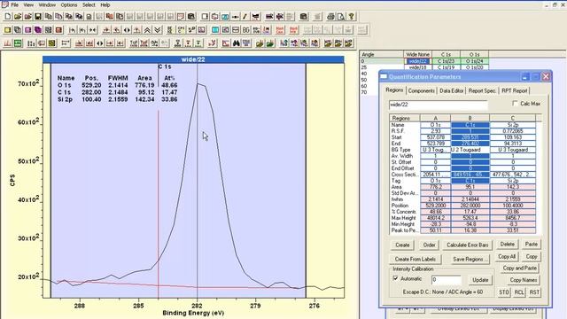567x319 pixels.
Task: Enable the Calc Max checkbox
Action: coord(515,104)
